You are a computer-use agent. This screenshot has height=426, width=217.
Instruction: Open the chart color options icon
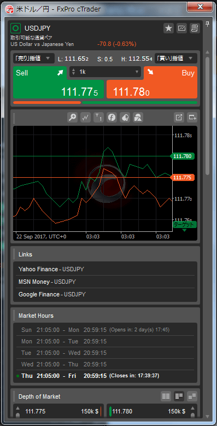(x=125, y=118)
